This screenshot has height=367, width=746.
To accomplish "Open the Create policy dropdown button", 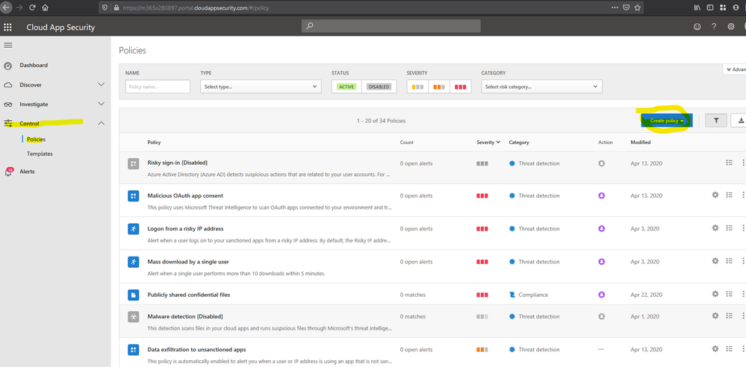I will tap(667, 121).
